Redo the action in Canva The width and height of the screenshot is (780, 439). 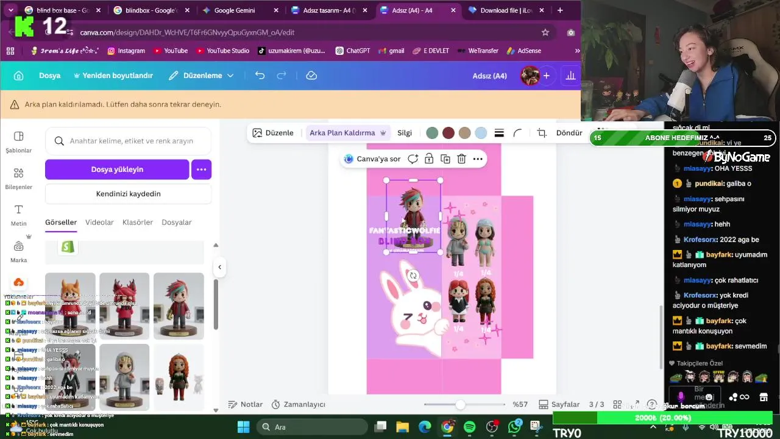282,76
